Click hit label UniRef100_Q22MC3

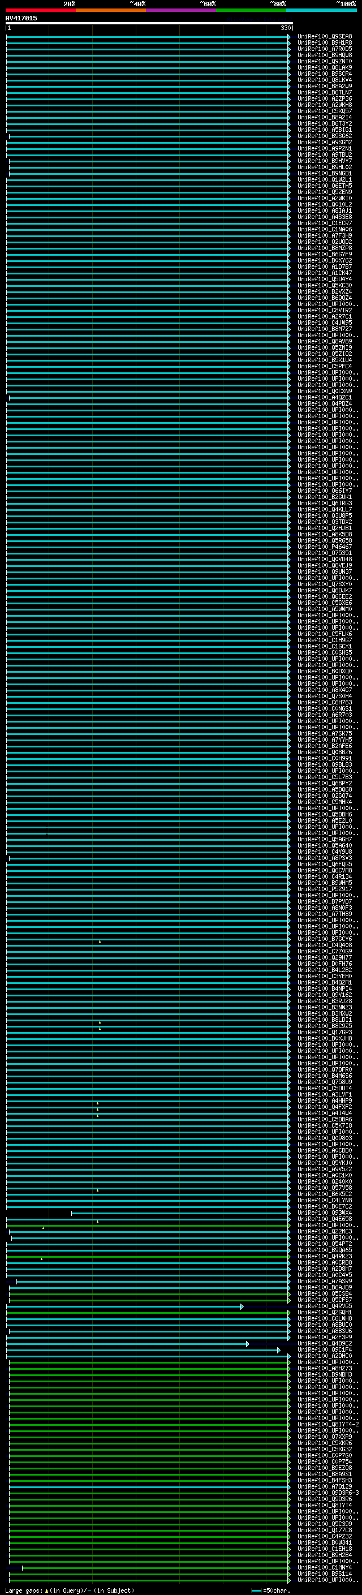(x=324, y=1231)
